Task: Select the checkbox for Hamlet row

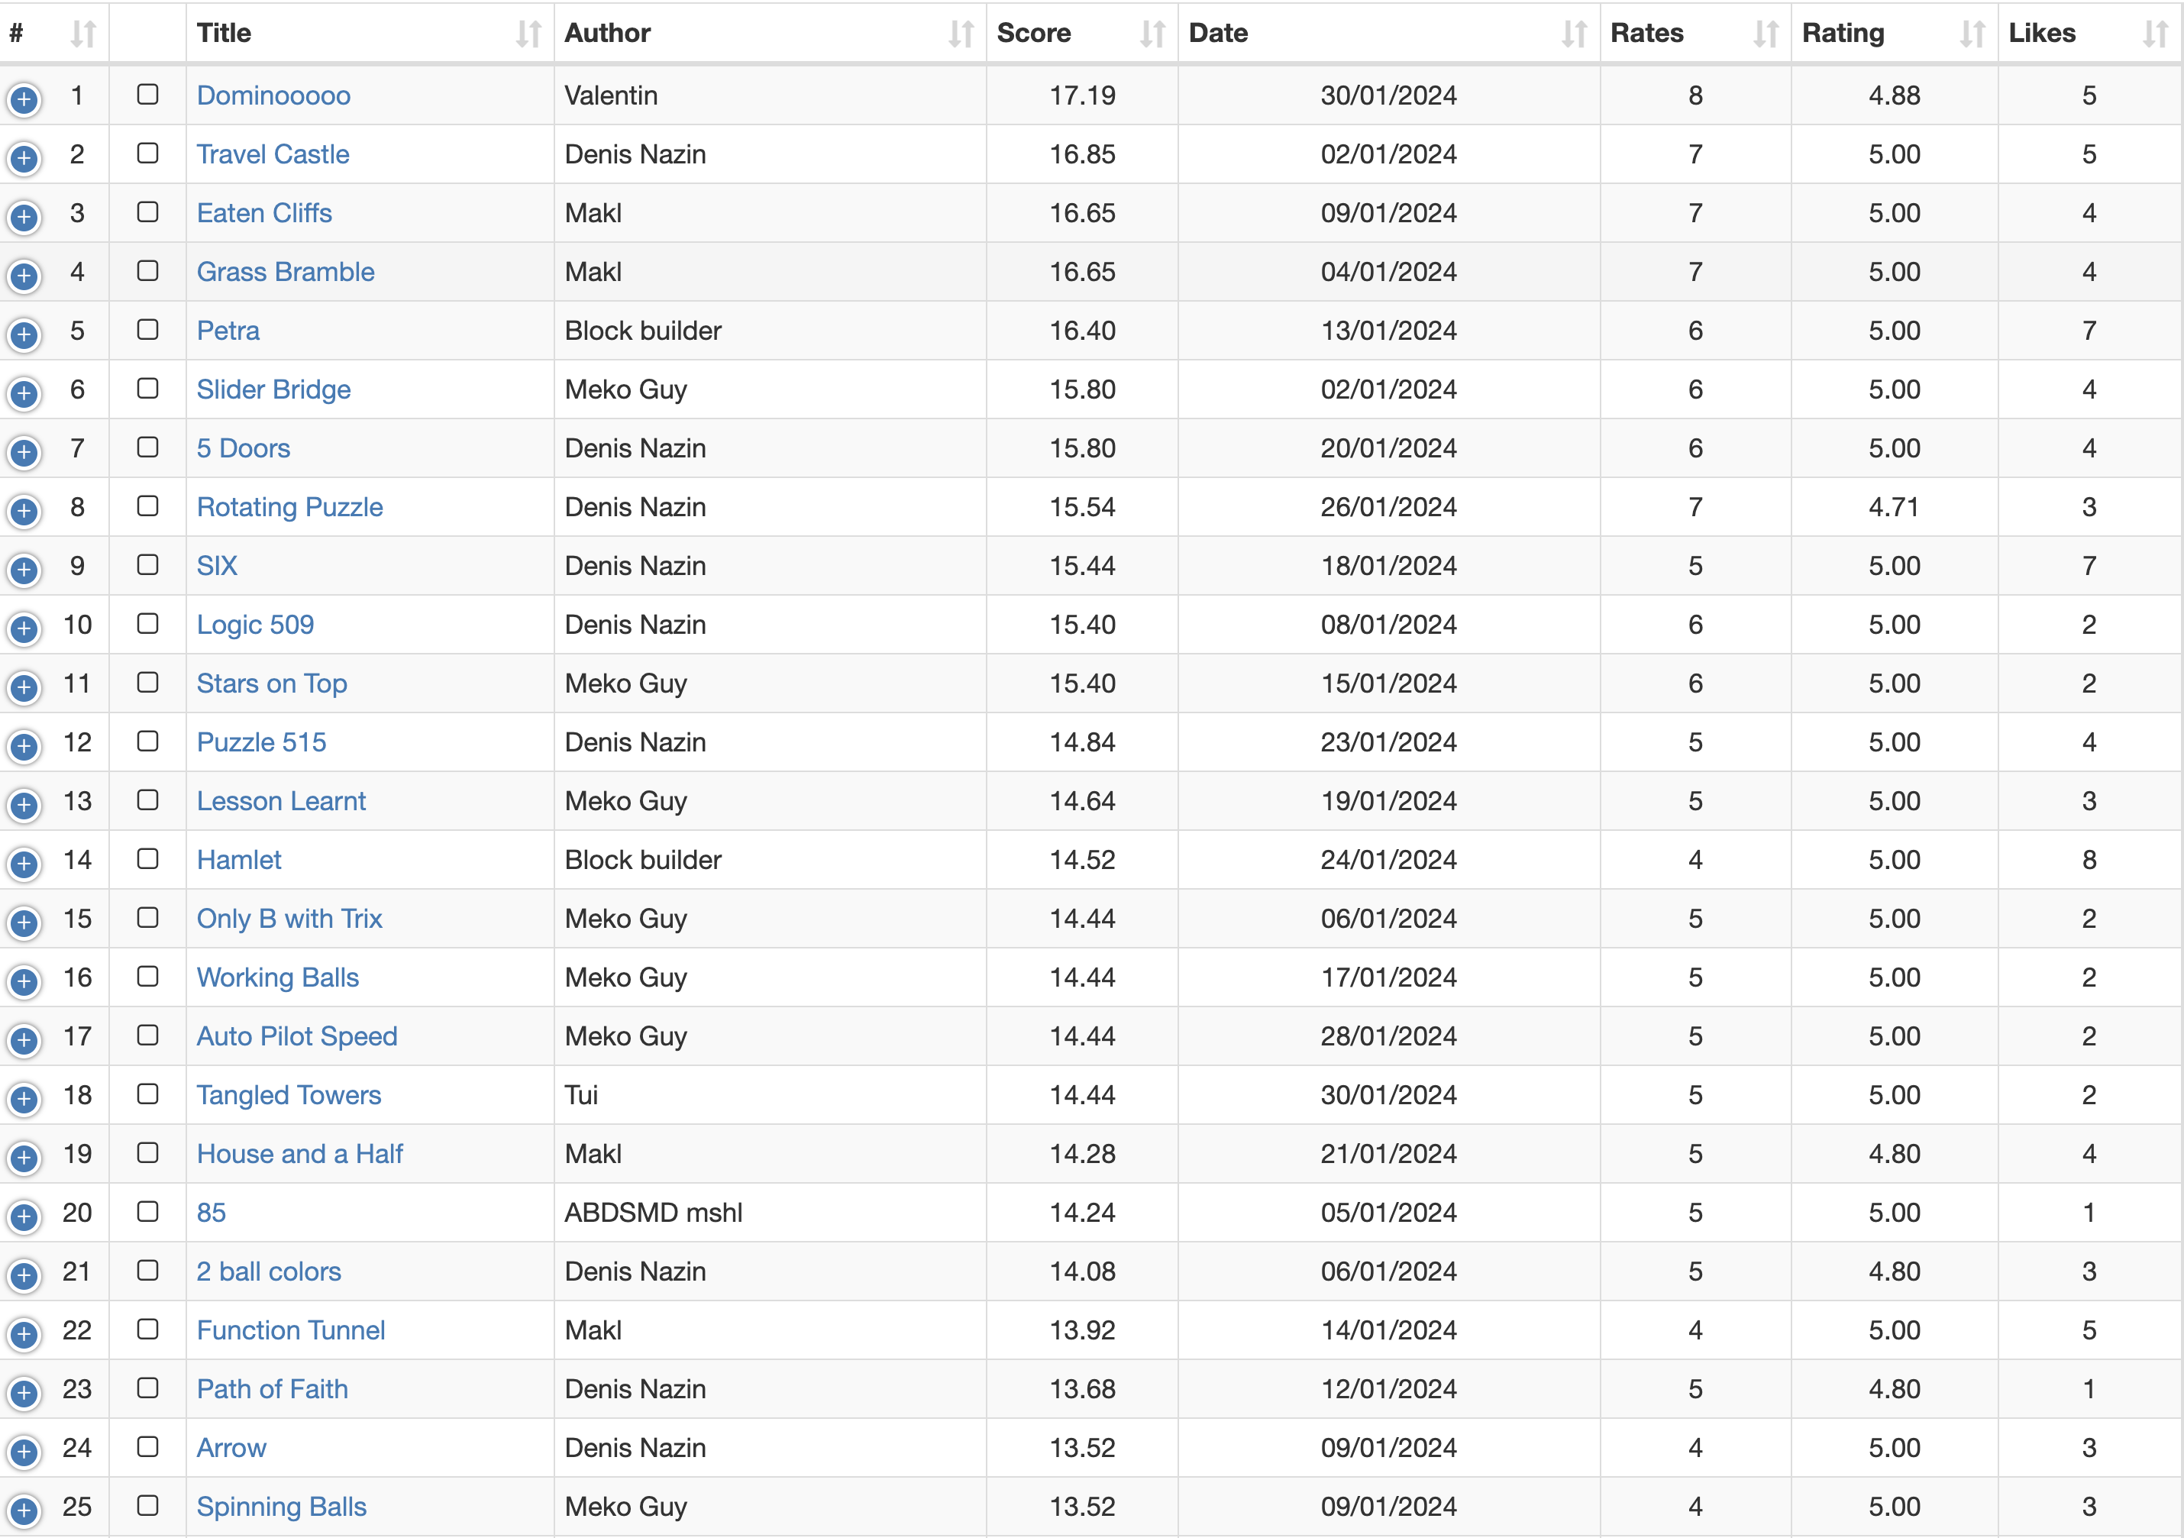Action: [x=147, y=859]
